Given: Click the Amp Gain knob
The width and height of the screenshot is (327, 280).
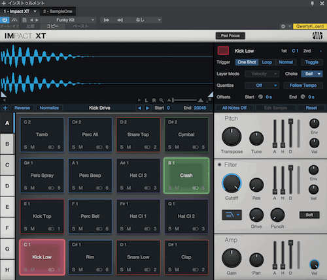Looking at the screenshot, I should click(232, 258).
